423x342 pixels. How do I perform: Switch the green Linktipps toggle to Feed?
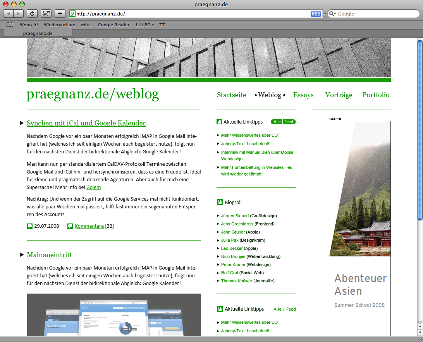coord(289,122)
